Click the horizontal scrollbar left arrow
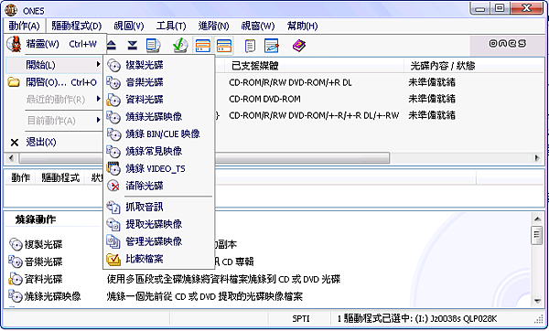Image resolution: width=549 pixels, height=331 pixels. point(11,158)
